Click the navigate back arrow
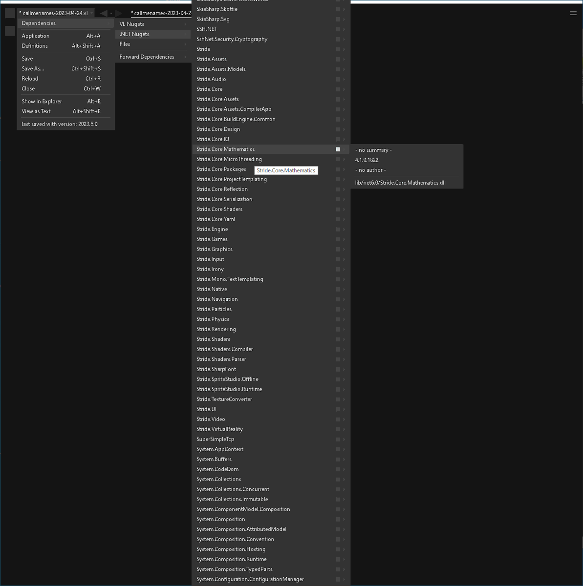This screenshot has height=586, width=583. (104, 13)
